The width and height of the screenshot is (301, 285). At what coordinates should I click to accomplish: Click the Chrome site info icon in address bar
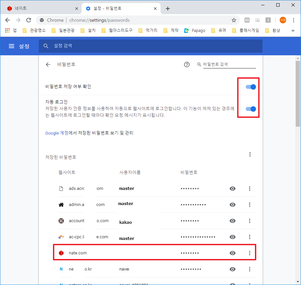[42, 20]
